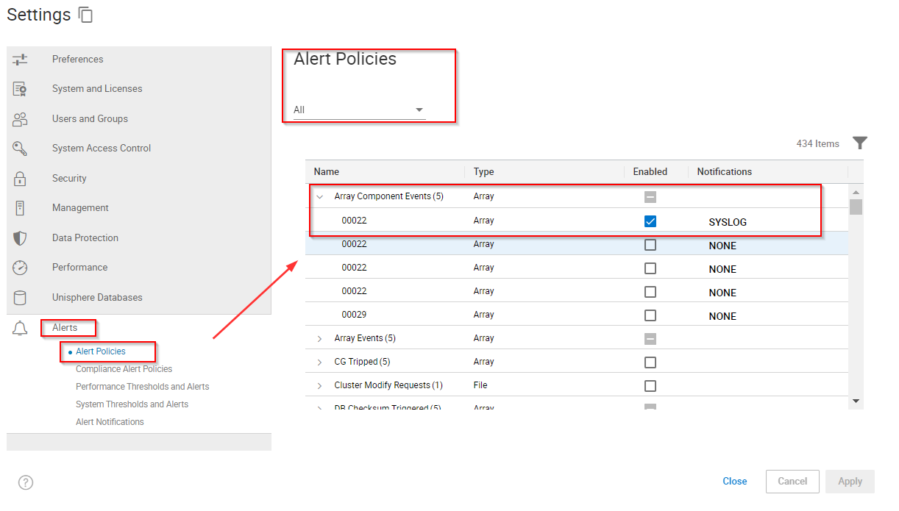
Task: Check the Cluster Modify Requests checkbox
Action: (650, 385)
